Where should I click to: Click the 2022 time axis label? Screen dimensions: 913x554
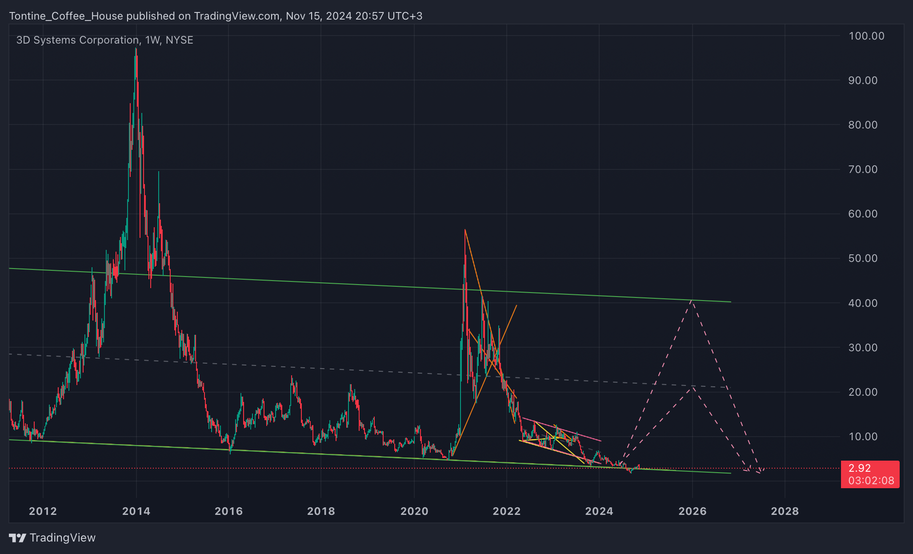click(507, 511)
